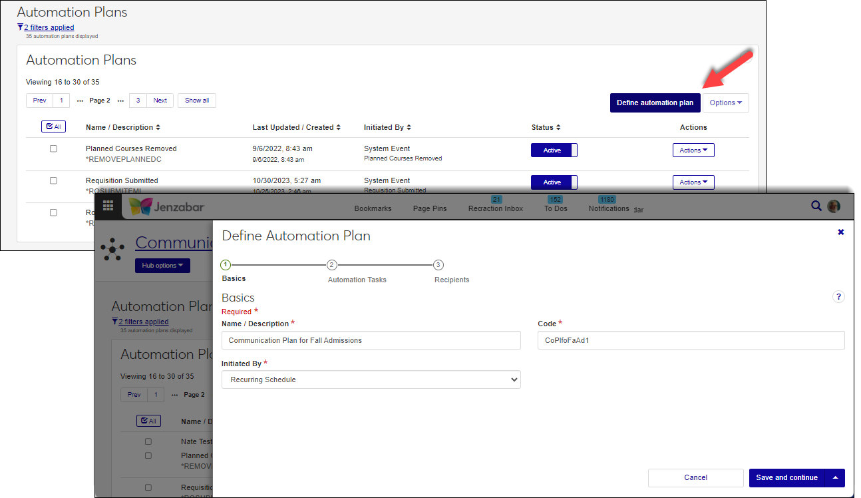
Task: Click into the Code input field
Action: (x=691, y=340)
